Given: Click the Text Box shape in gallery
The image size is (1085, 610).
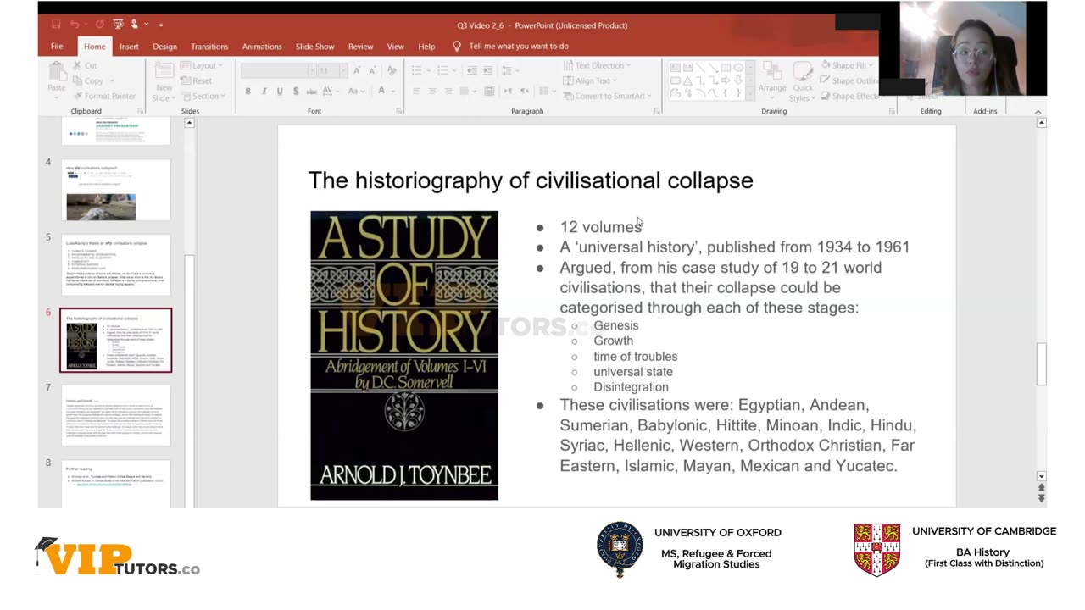Looking at the screenshot, I should [x=675, y=68].
